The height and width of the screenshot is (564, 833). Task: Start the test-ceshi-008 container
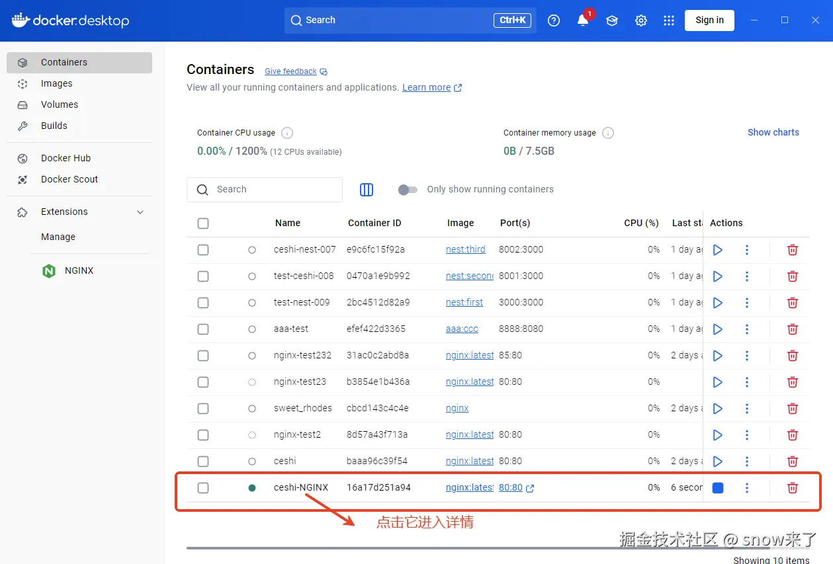[x=717, y=276]
